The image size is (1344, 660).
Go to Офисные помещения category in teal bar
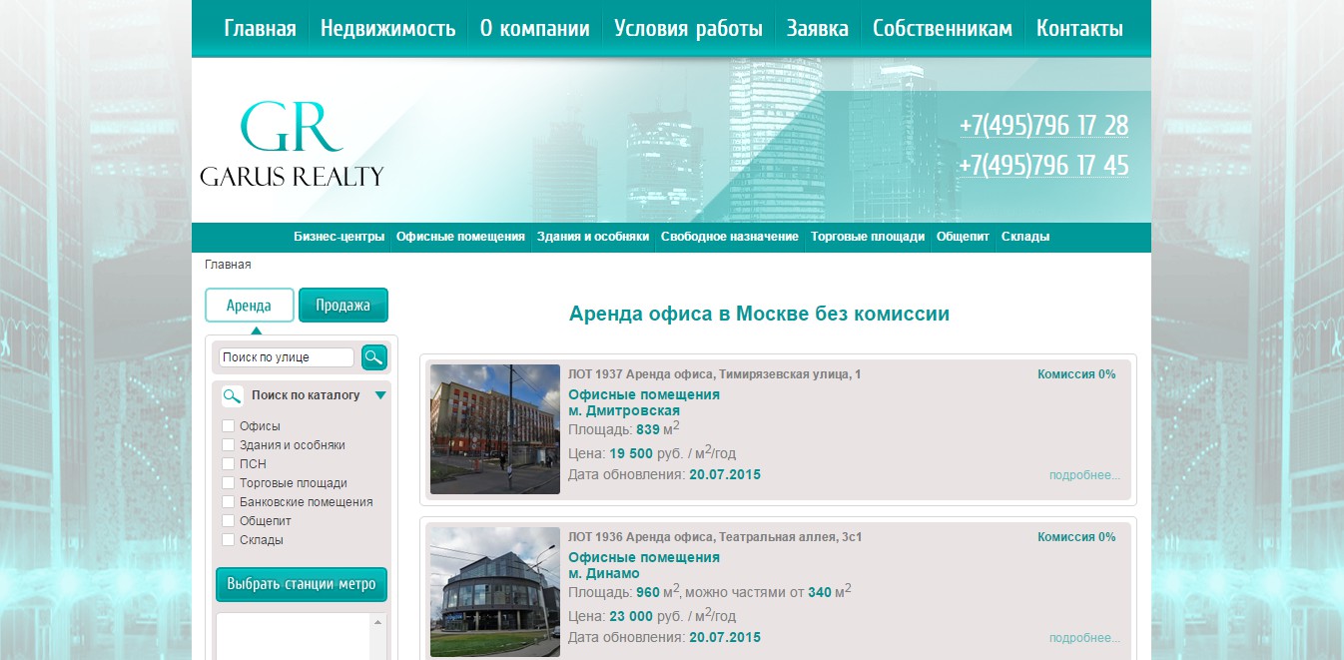(x=460, y=237)
